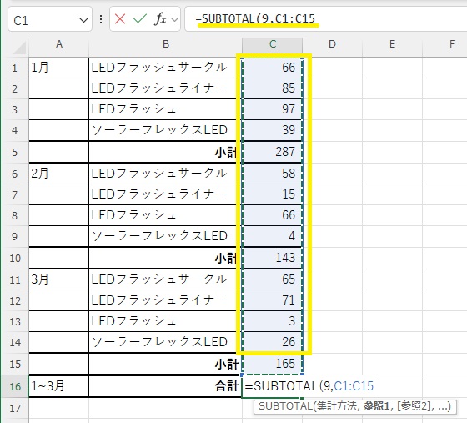467x423 pixels.
Task: Click 合計 label in row 16
Action: pos(226,386)
